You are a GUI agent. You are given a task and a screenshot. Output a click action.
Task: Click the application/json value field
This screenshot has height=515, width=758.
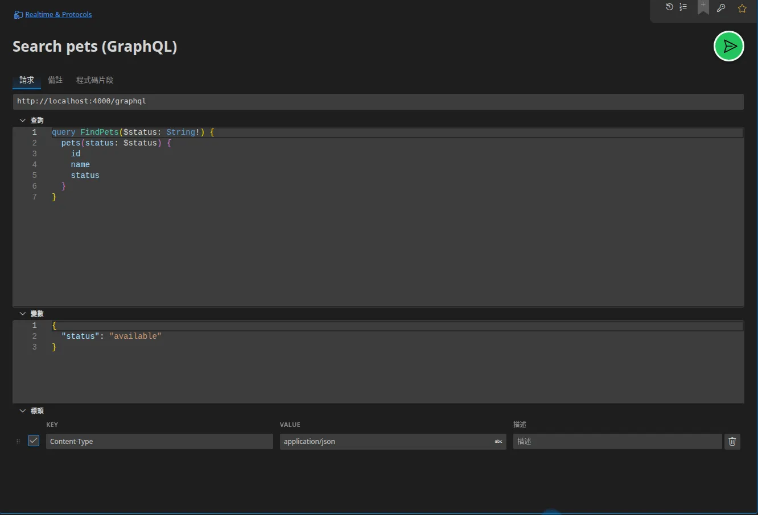(393, 442)
